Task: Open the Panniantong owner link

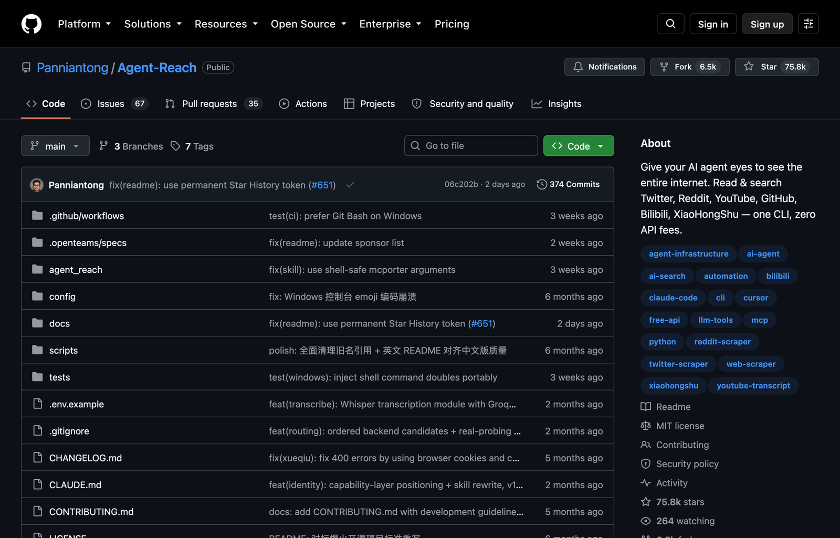Action: (x=72, y=68)
